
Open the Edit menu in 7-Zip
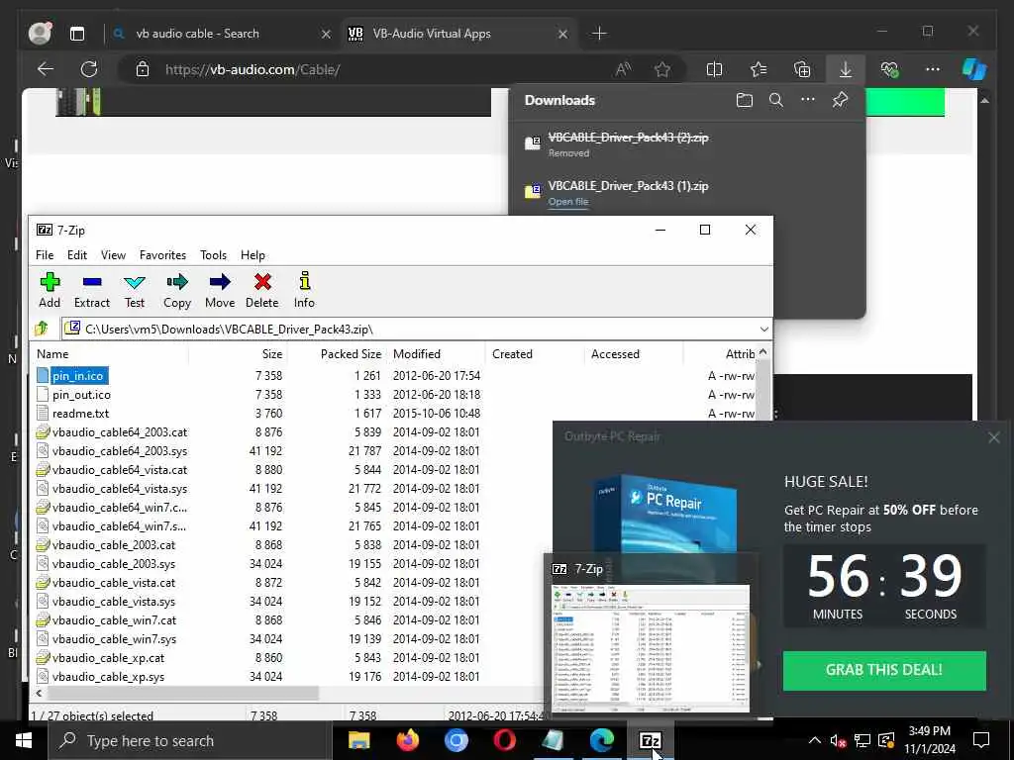pyautogui.click(x=77, y=255)
